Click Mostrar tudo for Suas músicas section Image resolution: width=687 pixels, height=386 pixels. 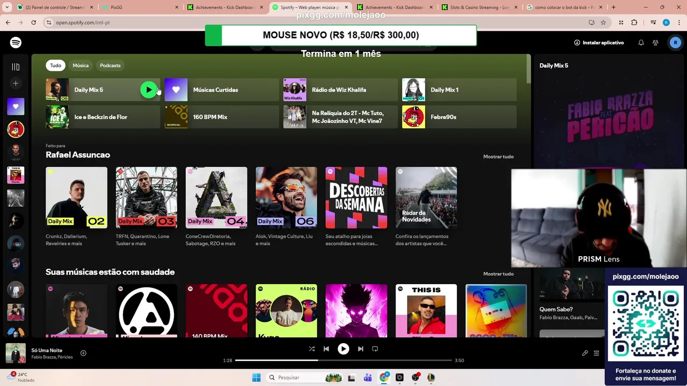tap(498, 274)
